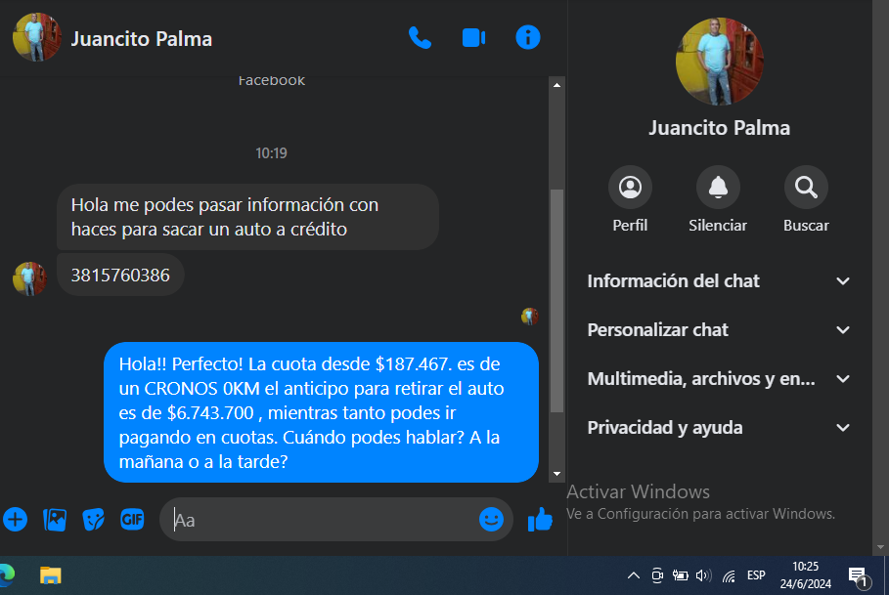Open the GIF picker

click(132, 519)
